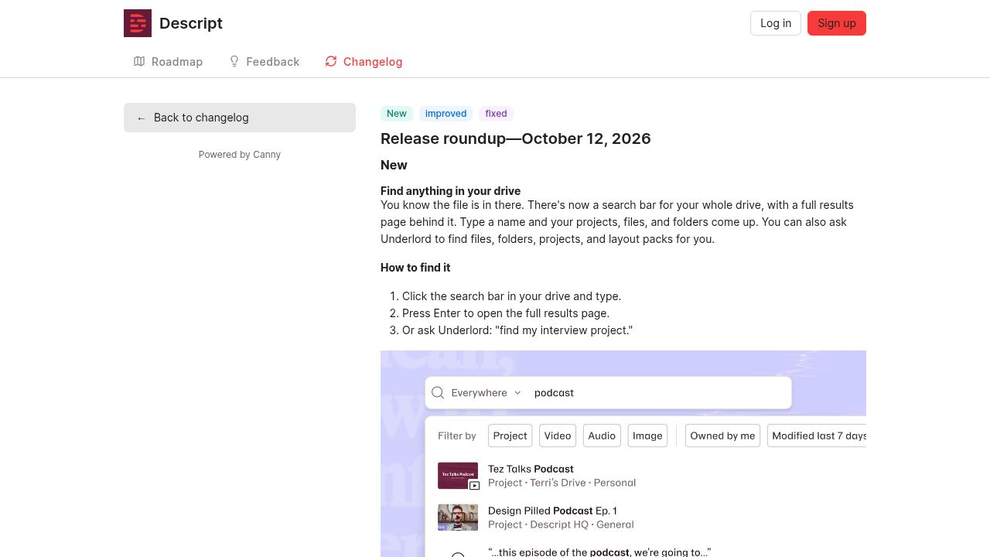
Task: Toggle the Modified last 7 days filter
Action: [x=817, y=436]
